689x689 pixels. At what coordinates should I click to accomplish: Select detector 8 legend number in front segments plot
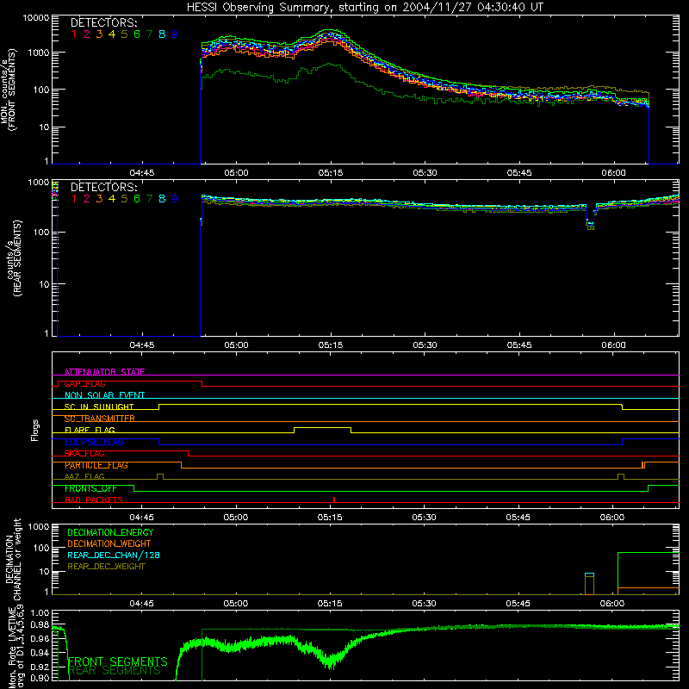pyautogui.click(x=162, y=34)
